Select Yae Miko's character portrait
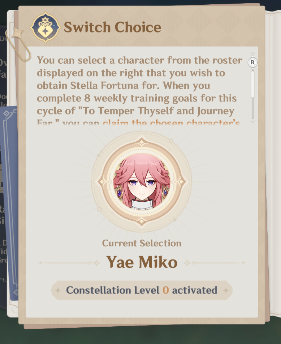Image resolution: width=281 pixels, height=344 pixels. 142,181
